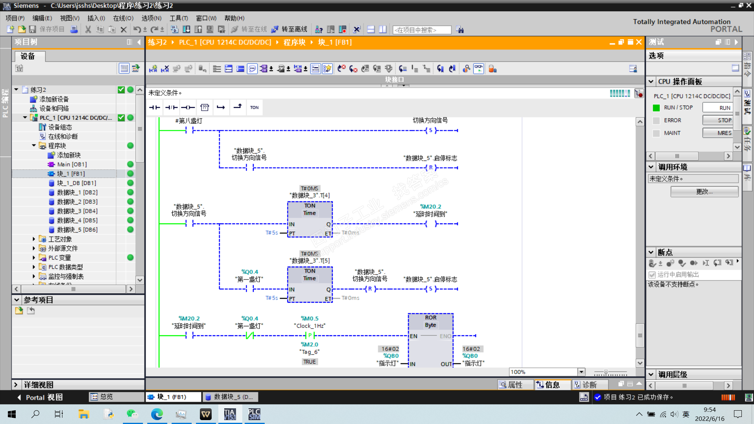Open the 在线(O) menu
Image resolution: width=754 pixels, height=424 pixels.
[x=123, y=18]
